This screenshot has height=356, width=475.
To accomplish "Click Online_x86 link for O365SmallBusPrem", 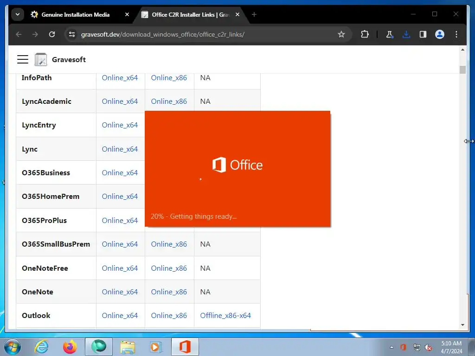I will point(169,244).
